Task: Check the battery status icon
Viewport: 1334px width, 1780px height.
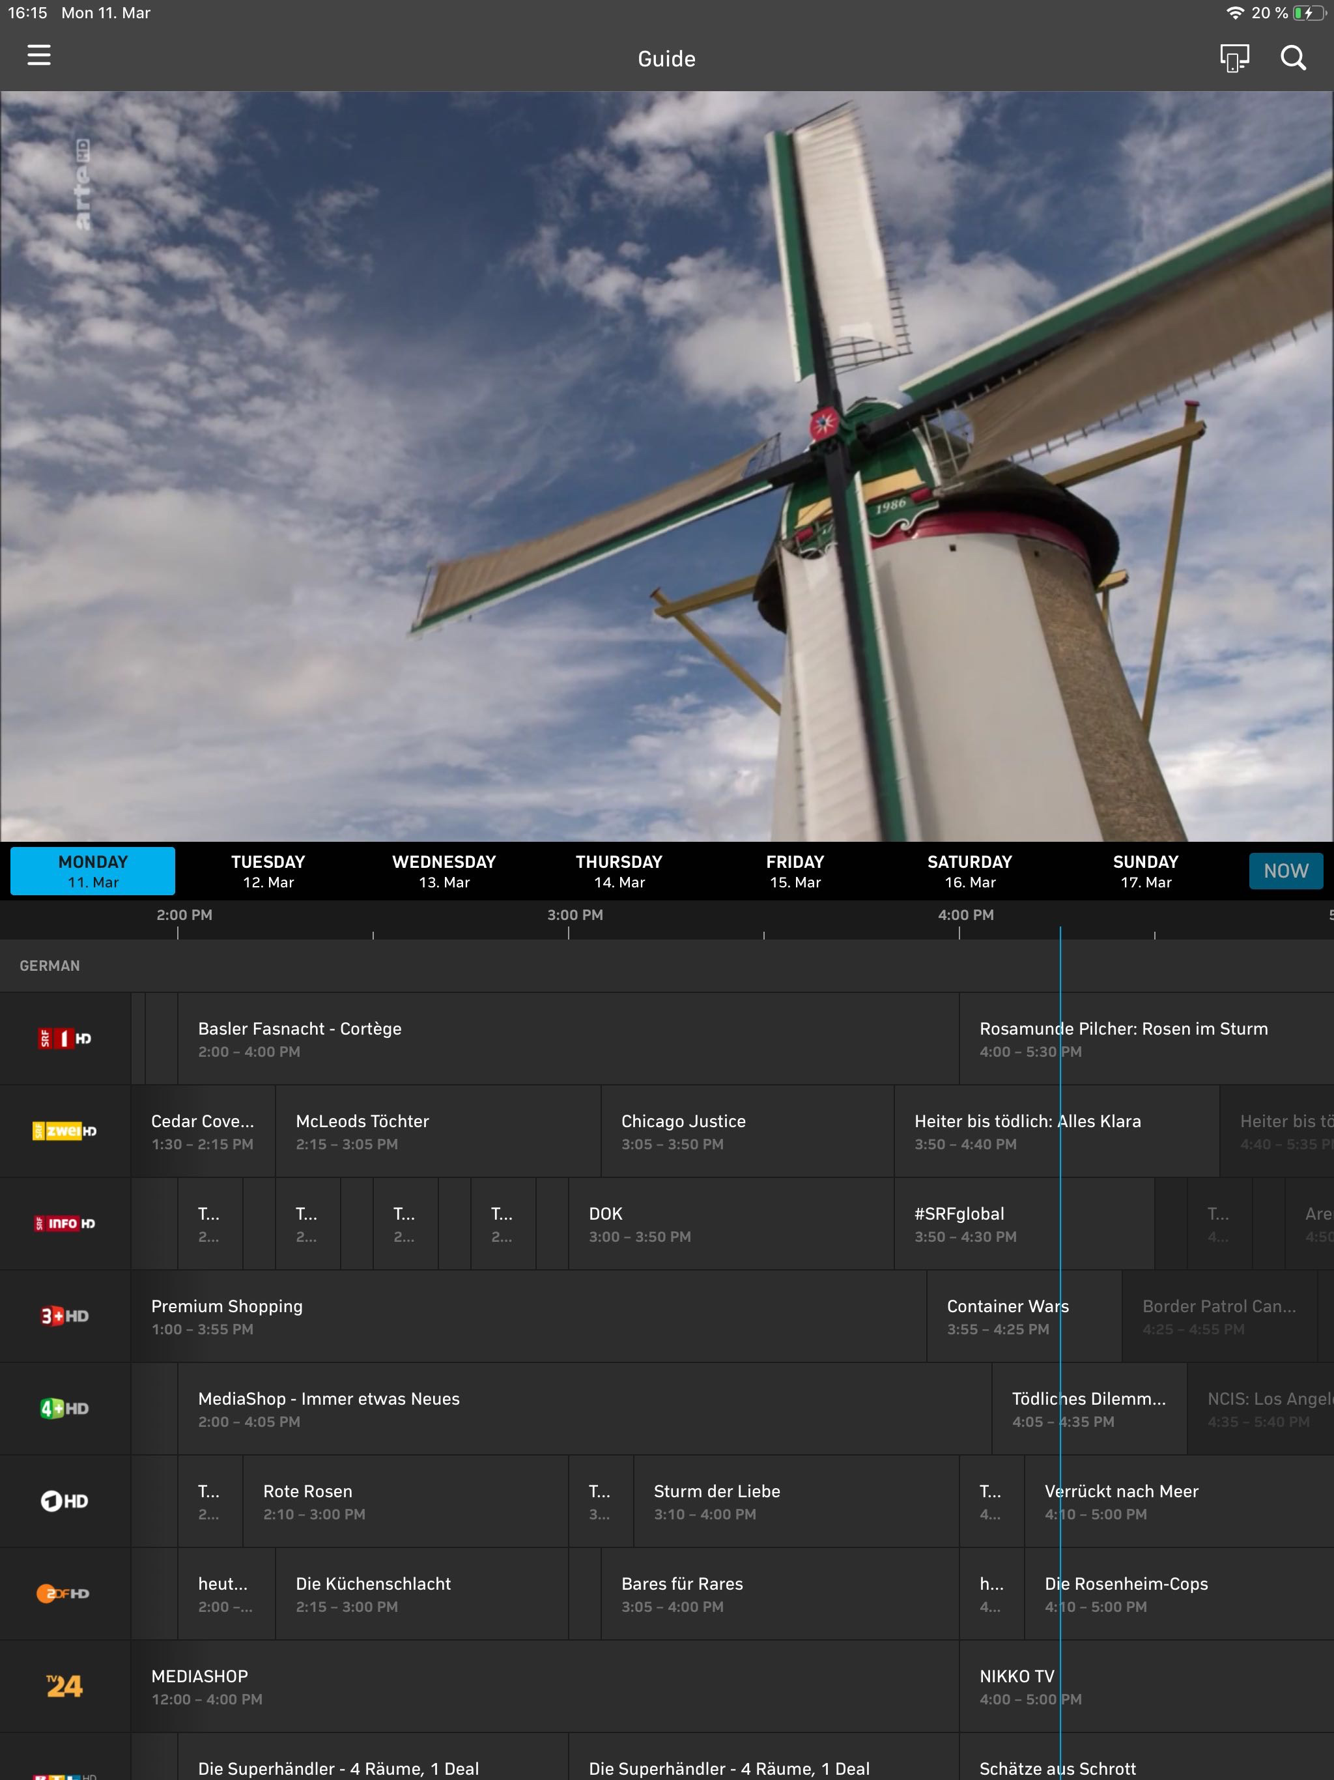Action: coord(1309,13)
